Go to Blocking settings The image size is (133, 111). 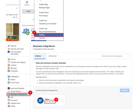pyautogui.click(x=14, y=68)
